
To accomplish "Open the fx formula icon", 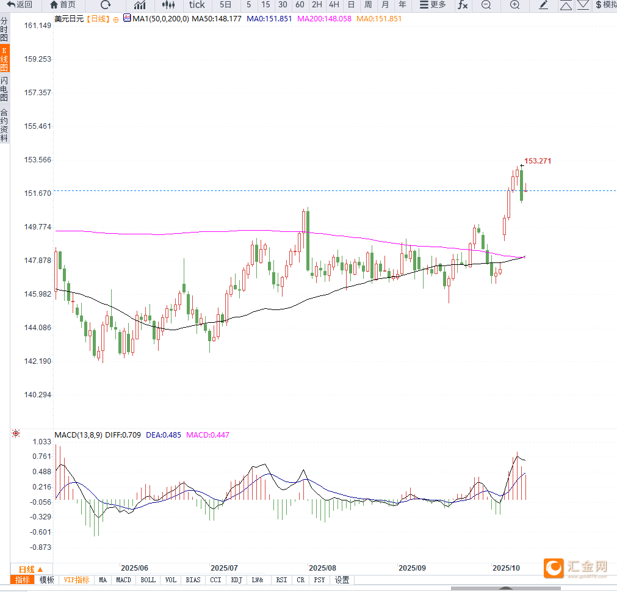I will point(463,5).
